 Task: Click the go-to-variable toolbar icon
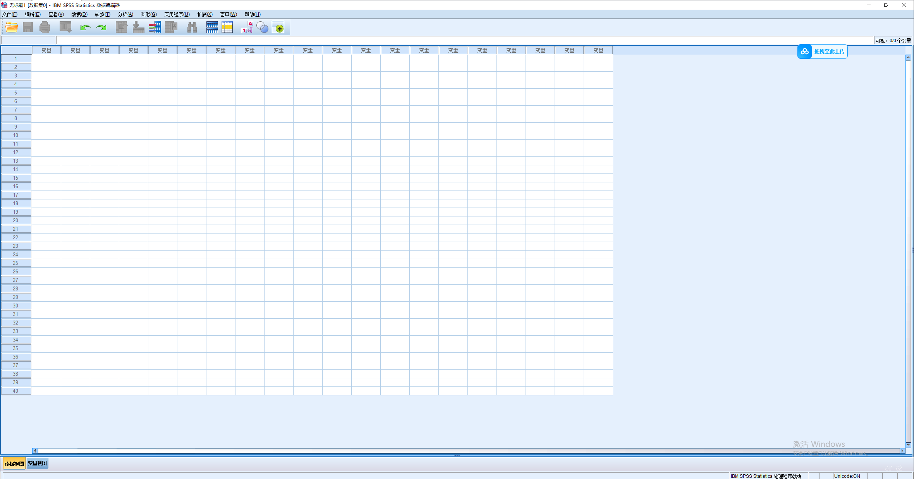138,27
